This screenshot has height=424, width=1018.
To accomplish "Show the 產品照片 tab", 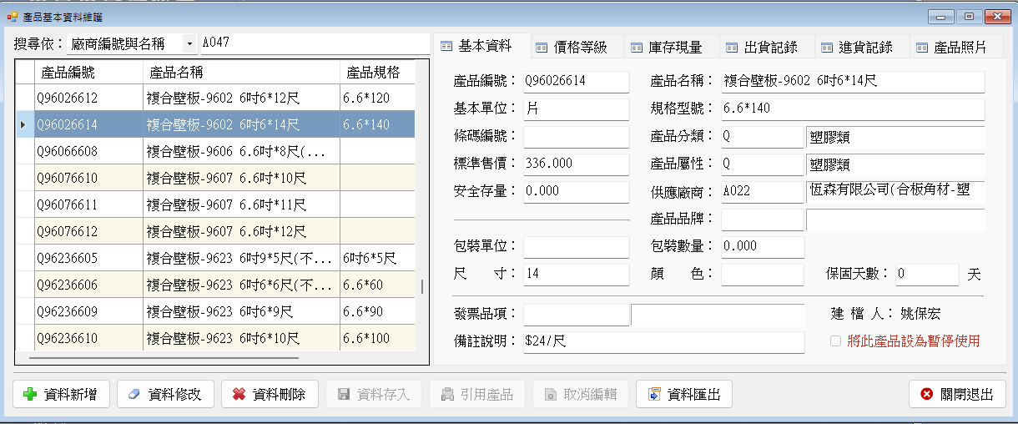I will coord(957,48).
